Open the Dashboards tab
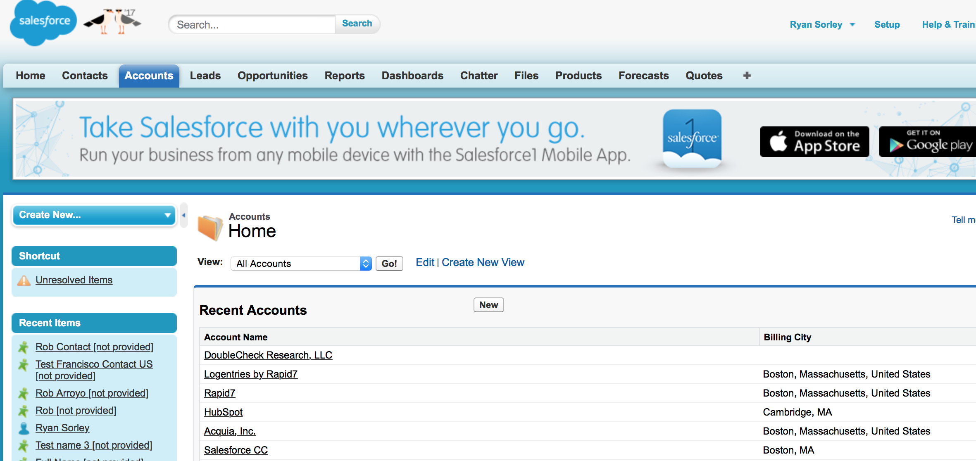This screenshot has width=976, height=461. (x=412, y=76)
